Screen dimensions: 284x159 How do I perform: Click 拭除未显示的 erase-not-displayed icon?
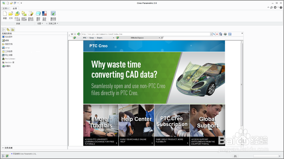[x=31, y=16]
